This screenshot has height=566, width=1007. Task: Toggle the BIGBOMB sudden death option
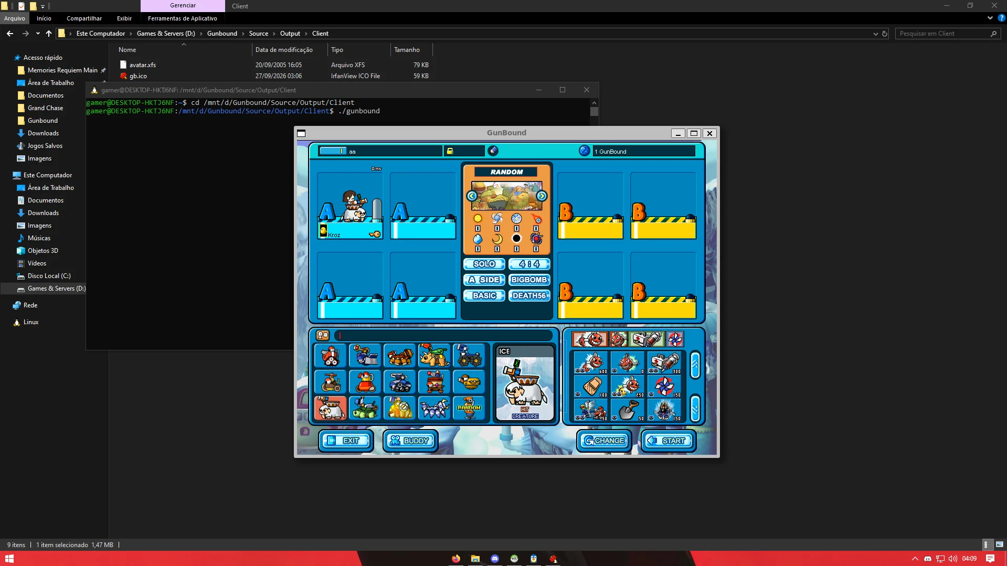click(x=529, y=280)
